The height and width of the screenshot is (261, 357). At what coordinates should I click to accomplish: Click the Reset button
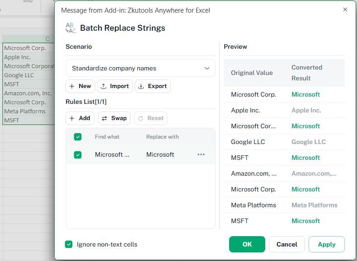click(151, 118)
